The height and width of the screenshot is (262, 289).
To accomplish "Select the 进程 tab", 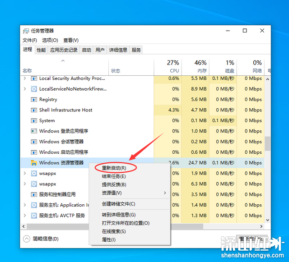I will coord(28,49).
